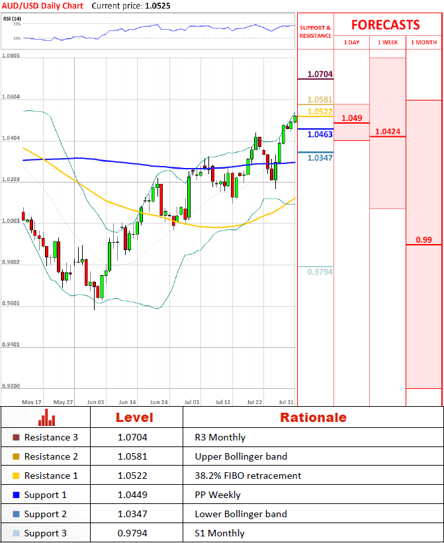Click the Support 1 blue color swatch
444x543 pixels.
point(16,495)
